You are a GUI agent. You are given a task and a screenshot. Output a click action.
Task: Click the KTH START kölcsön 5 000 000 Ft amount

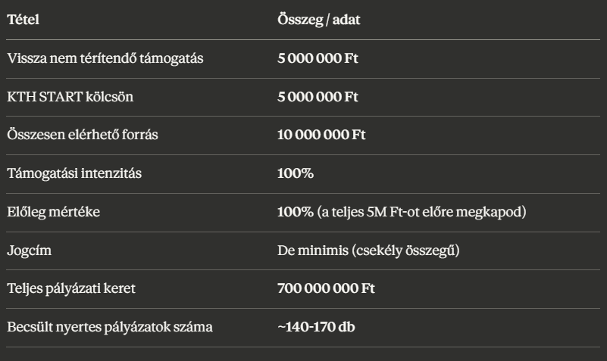tap(319, 96)
